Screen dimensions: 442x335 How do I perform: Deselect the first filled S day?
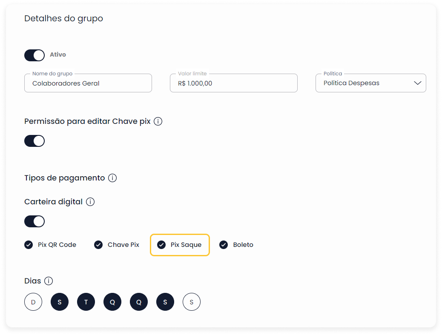(60, 302)
